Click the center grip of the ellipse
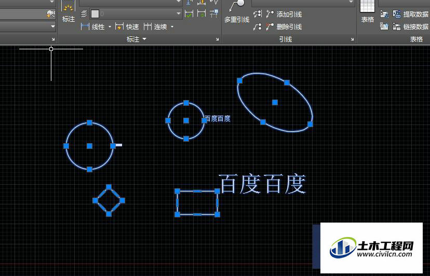Screen dimensions: 430x276 tap(275, 103)
